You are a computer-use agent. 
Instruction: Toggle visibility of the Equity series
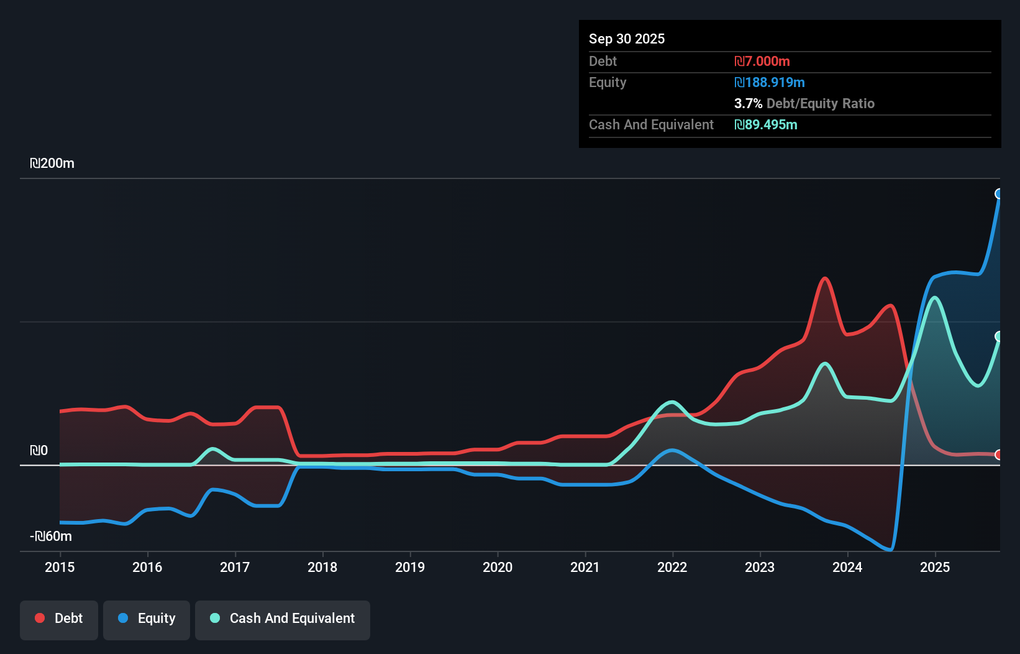click(146, 618)
